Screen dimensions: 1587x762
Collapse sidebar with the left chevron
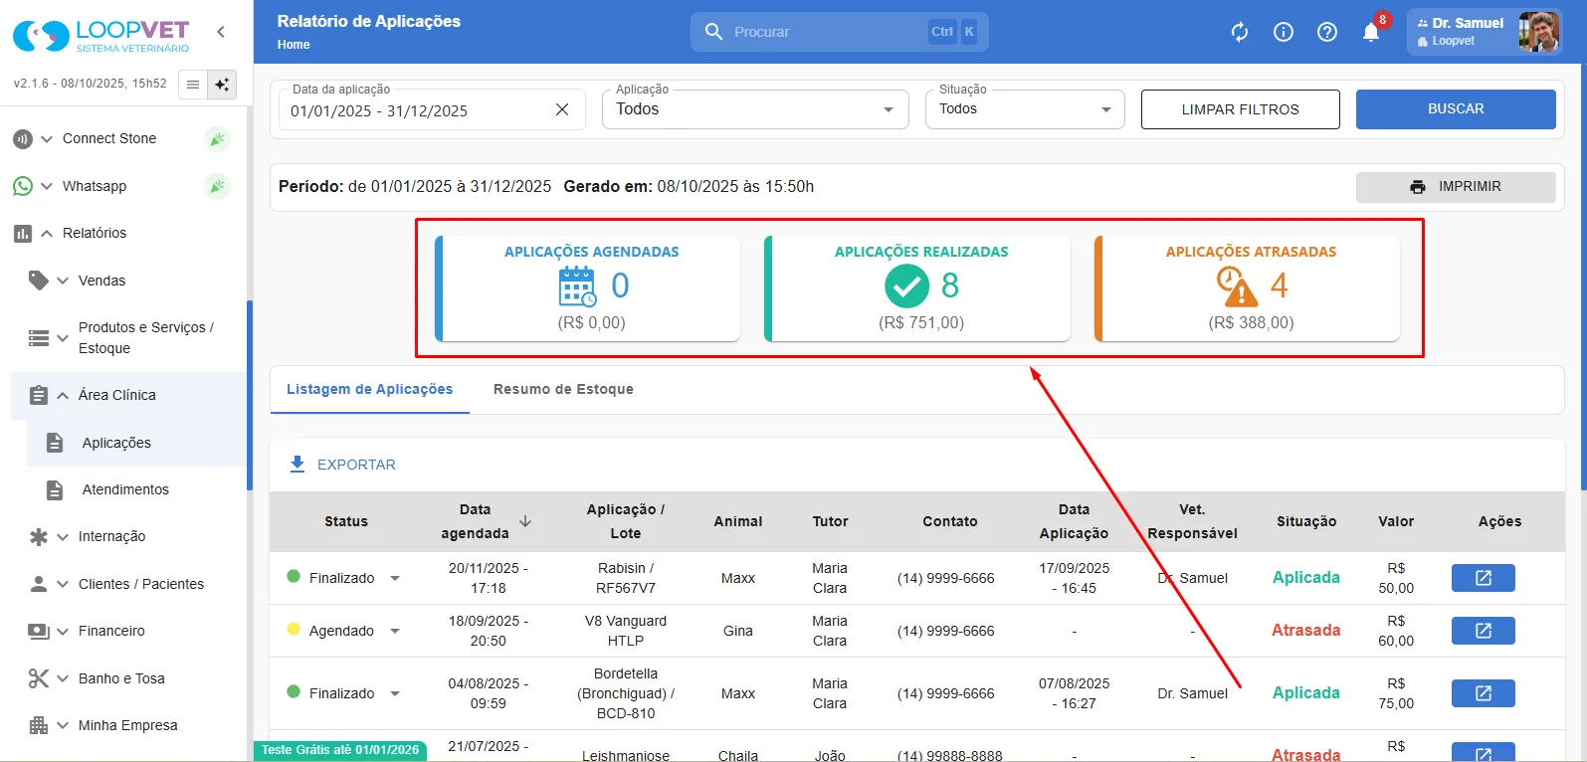(x=221, y=32)
